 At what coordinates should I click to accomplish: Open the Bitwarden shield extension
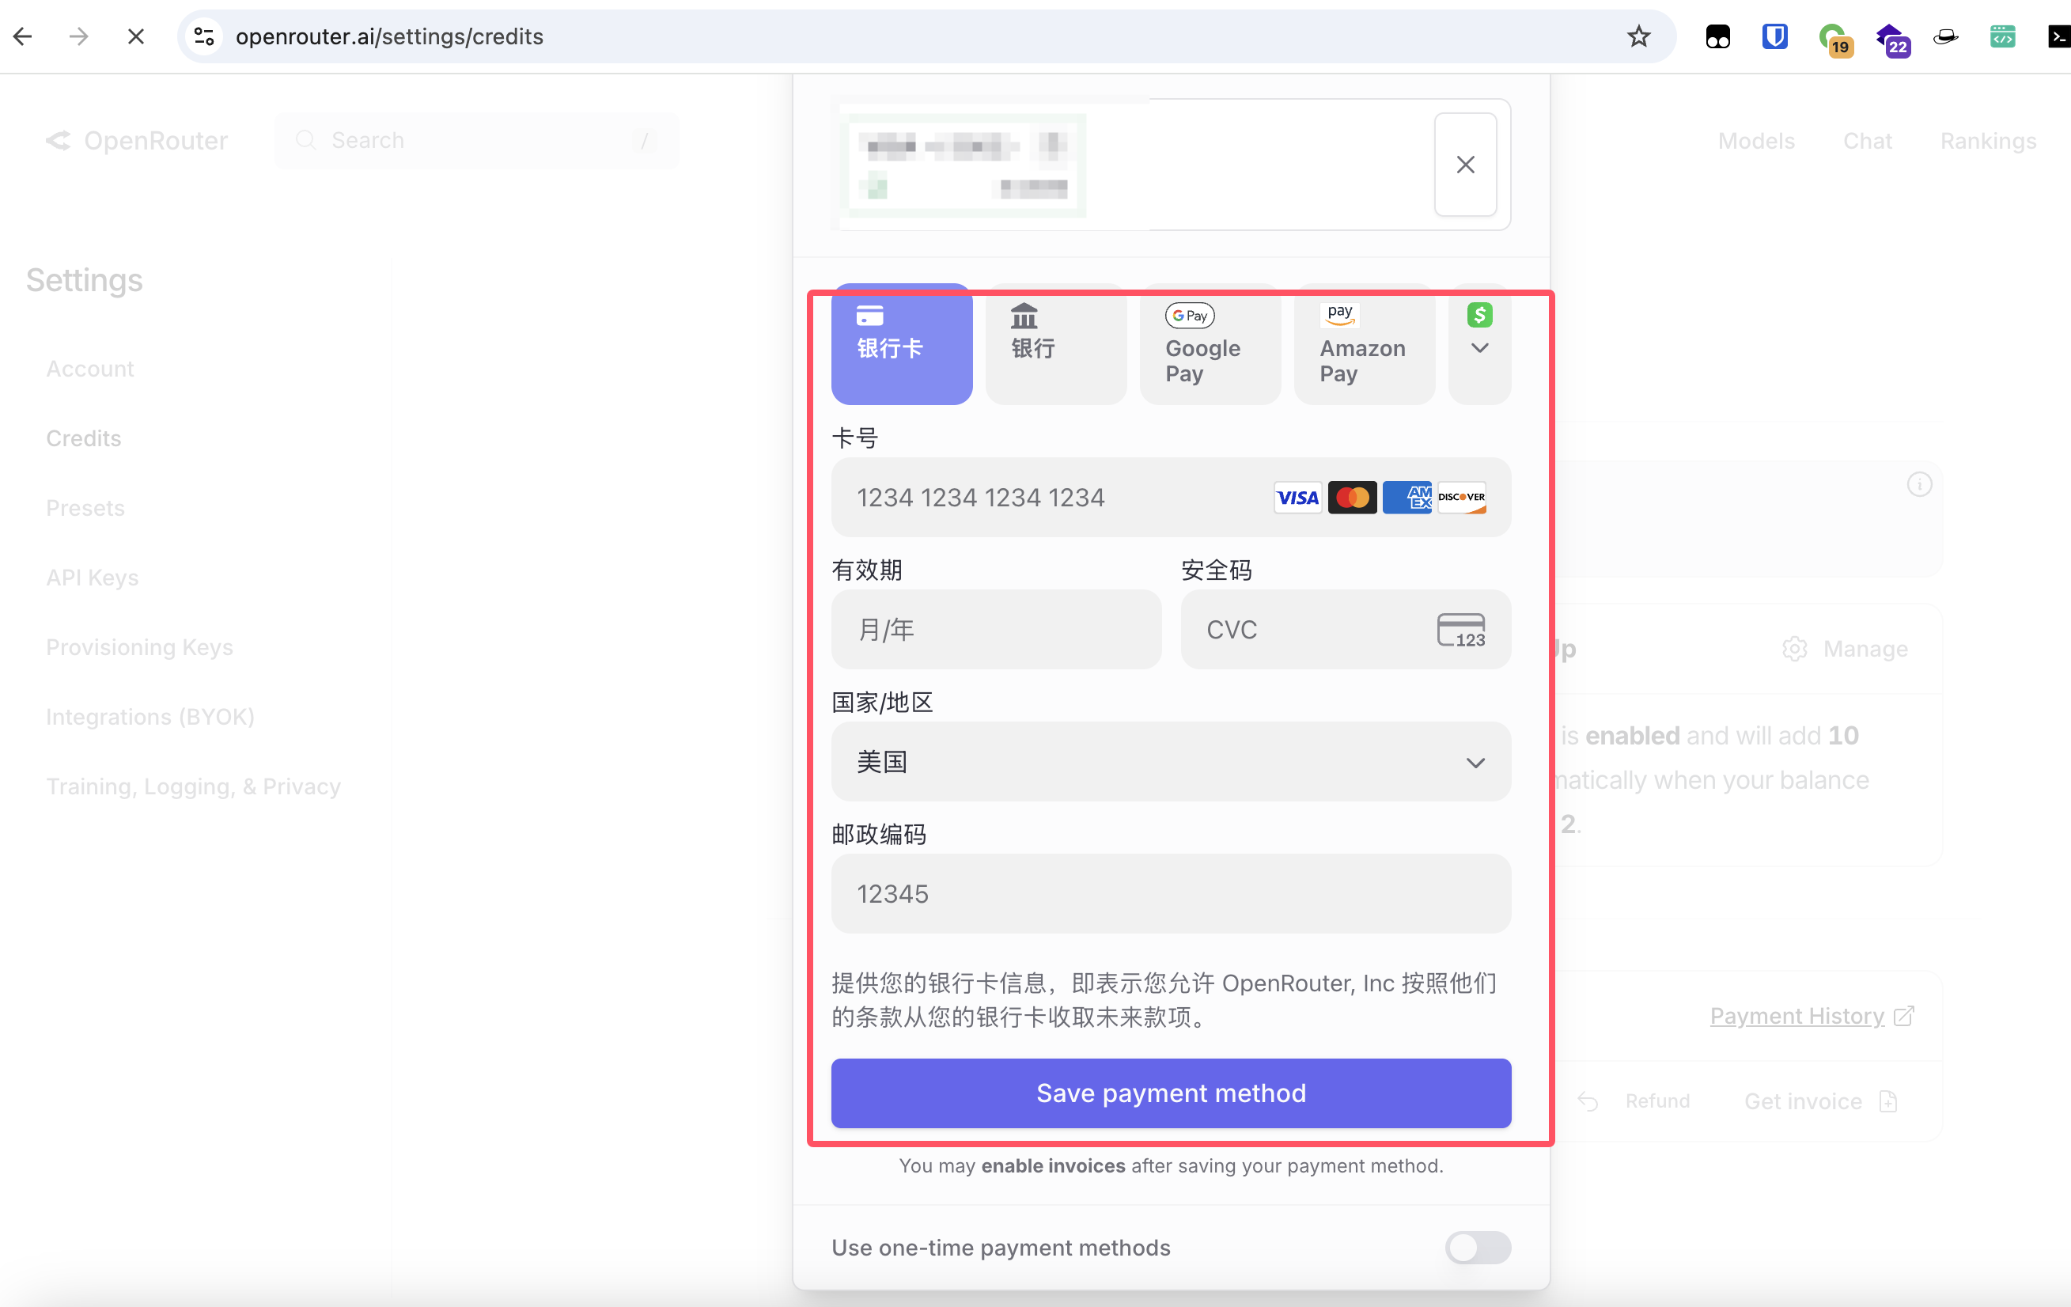coord(1774,36)
